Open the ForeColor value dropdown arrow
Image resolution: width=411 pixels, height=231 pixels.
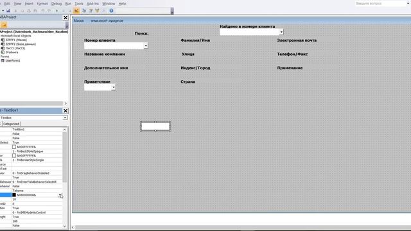tap(60, 195)
